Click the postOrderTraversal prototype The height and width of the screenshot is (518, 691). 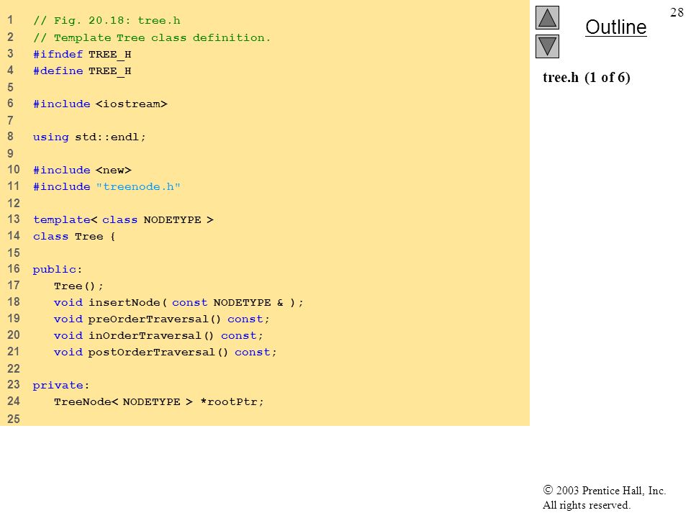click(166, 352)
